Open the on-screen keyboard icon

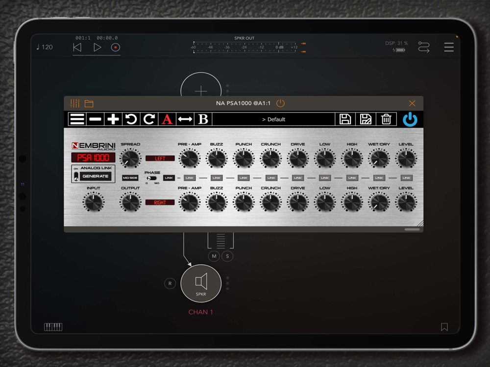tap(53, 327)
